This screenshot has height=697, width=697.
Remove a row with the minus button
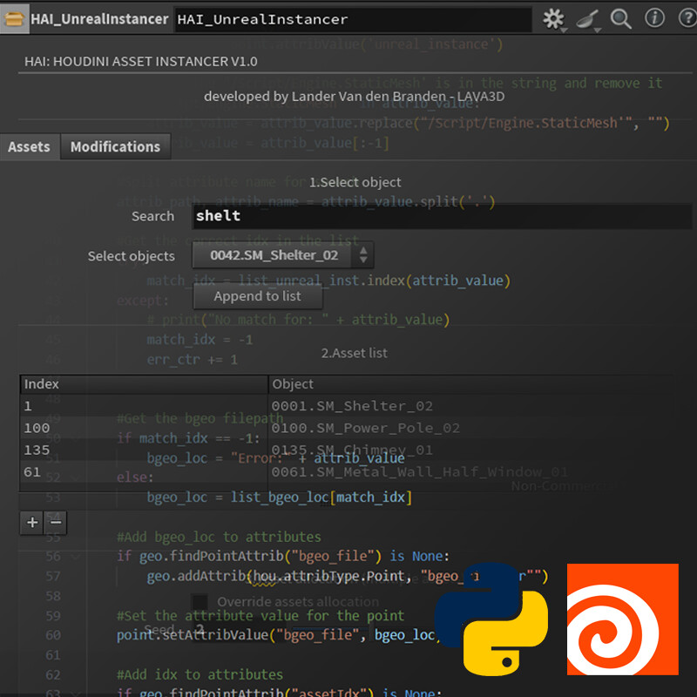(55, 522)
